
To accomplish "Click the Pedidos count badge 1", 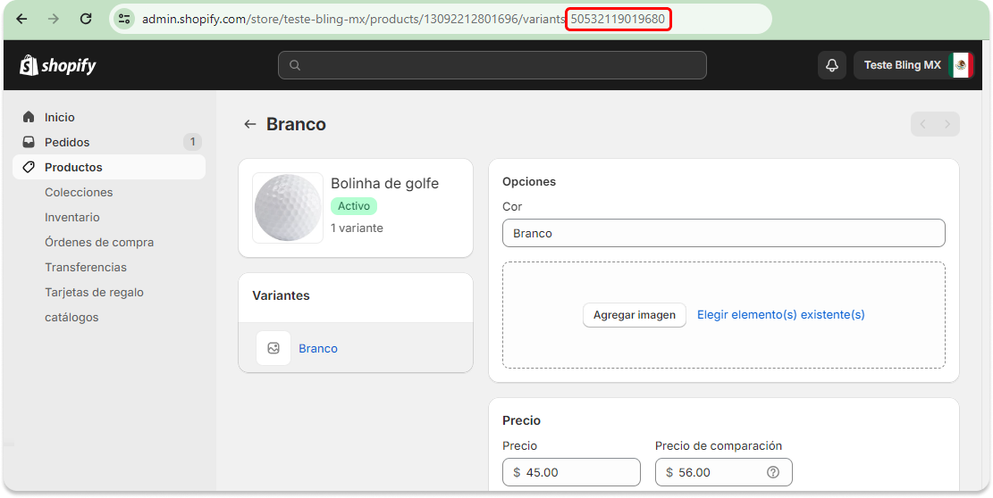I will click(192, 142).
